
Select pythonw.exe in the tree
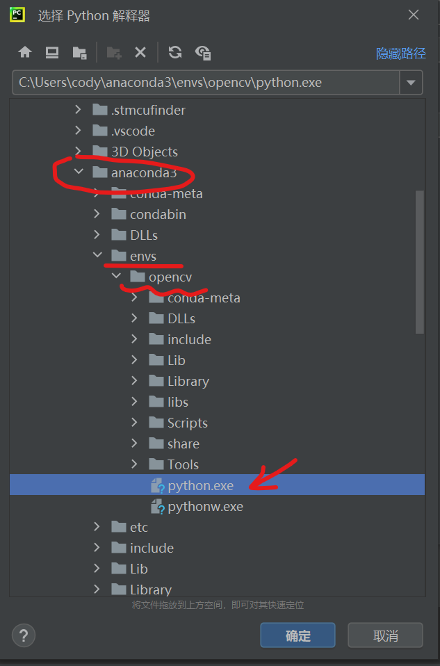(205, 506)
